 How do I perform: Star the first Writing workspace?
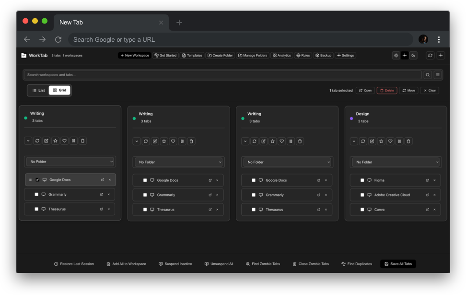coord(55,141)
